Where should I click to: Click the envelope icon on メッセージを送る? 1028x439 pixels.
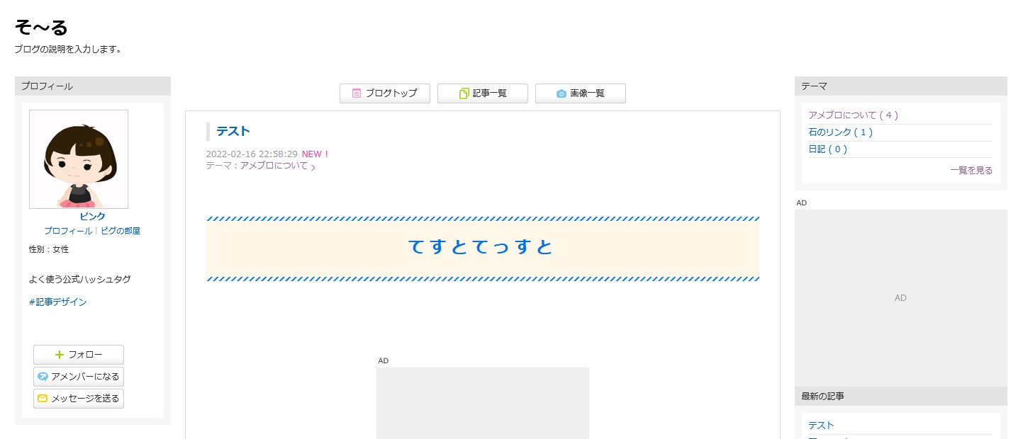point(43,399)
